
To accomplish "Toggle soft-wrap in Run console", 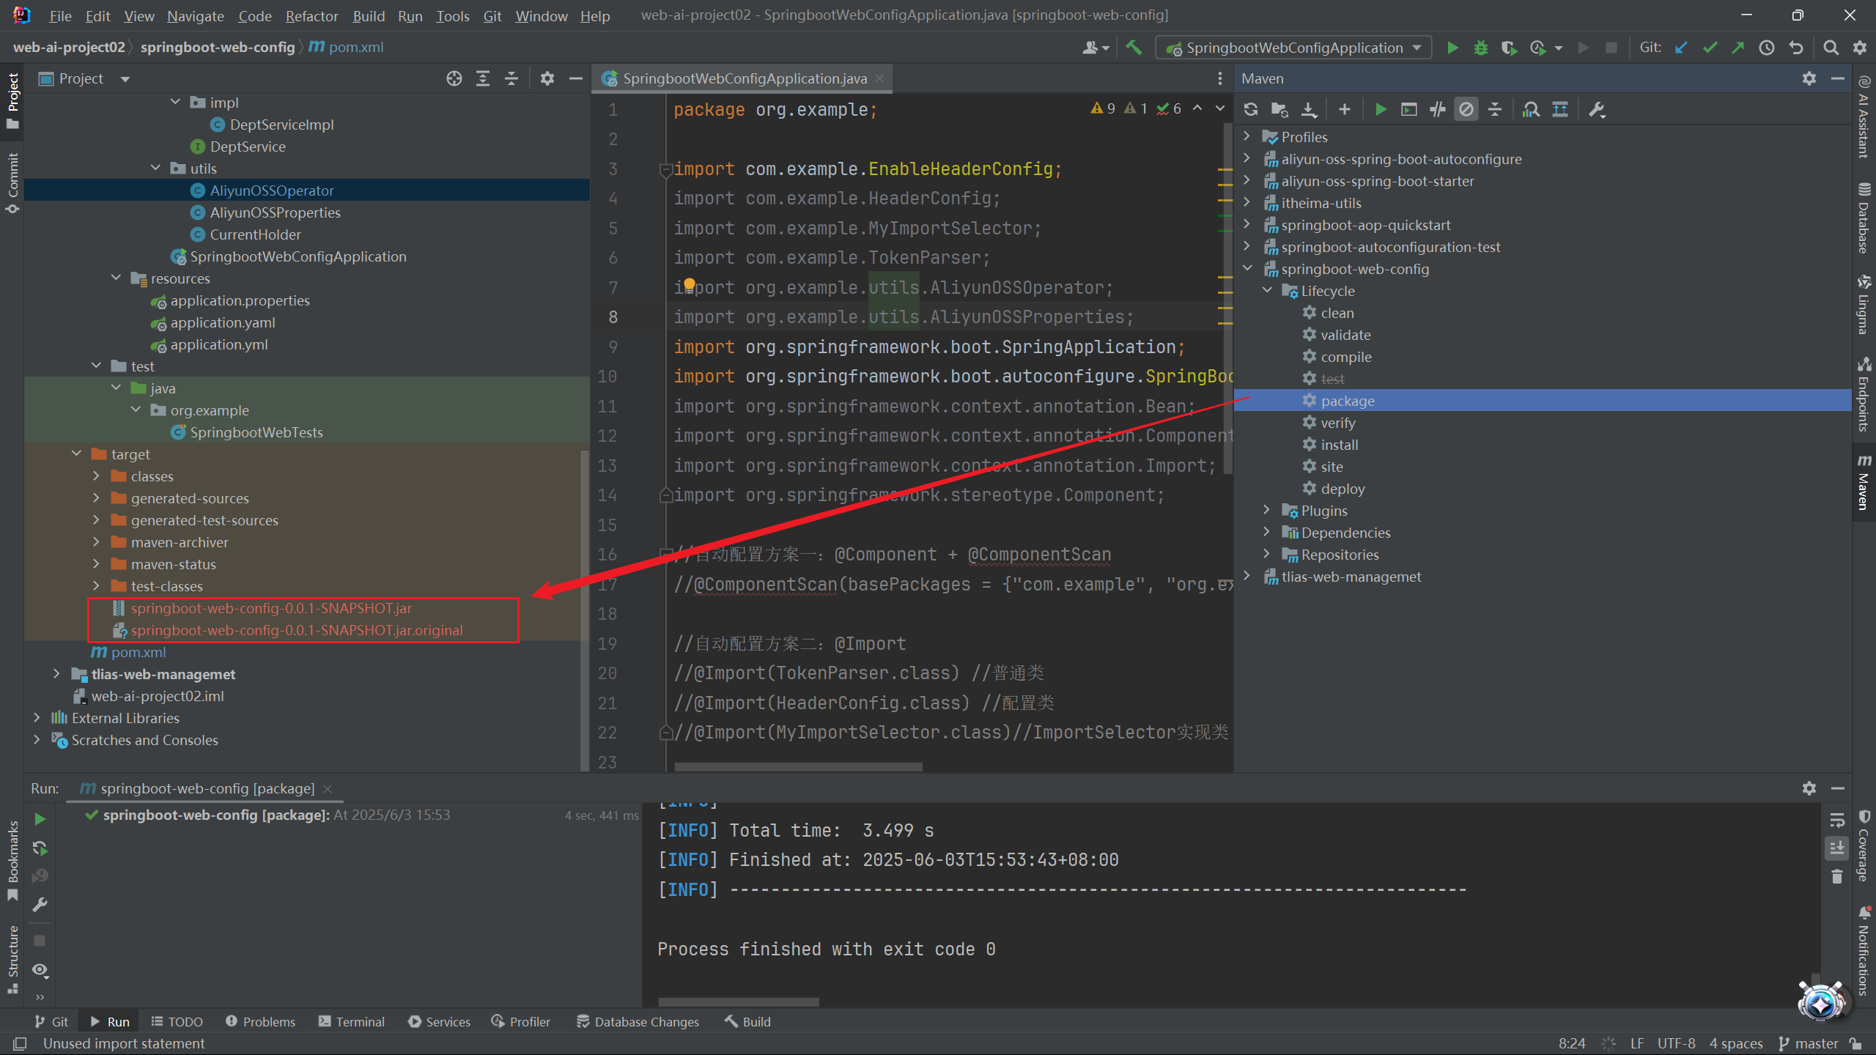I will coord(1836,820).
